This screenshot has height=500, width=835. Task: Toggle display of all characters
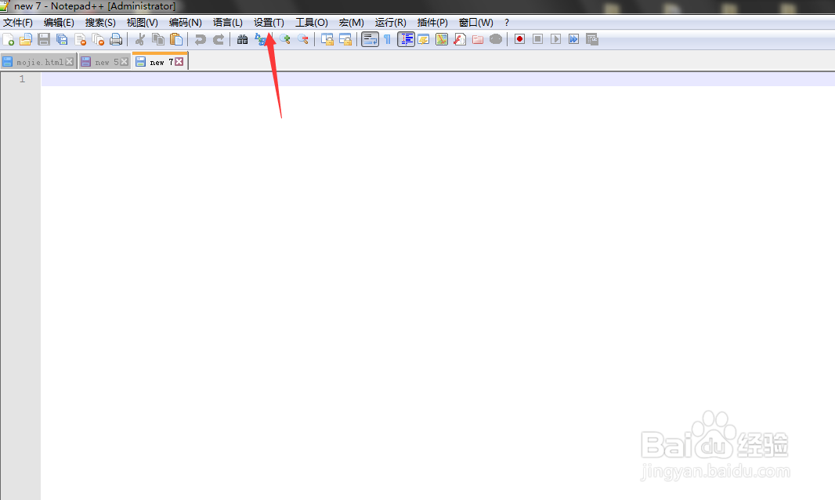[388, 38]
